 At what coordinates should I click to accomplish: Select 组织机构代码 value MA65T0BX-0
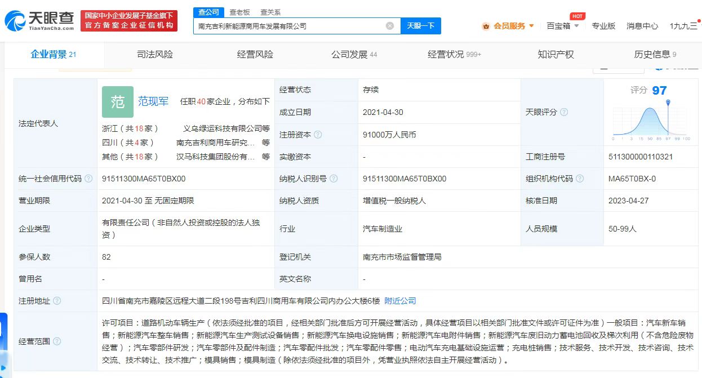(x=632, y=179)
